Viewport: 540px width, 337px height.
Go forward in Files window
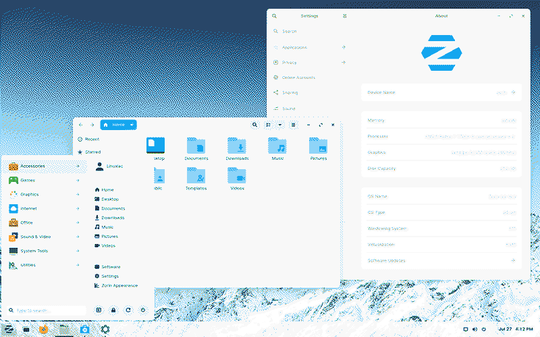[92, 125]
